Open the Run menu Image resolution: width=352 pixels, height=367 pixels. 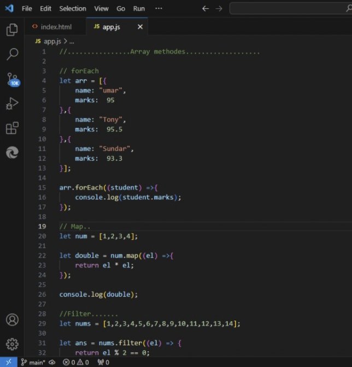coord(139,9)
